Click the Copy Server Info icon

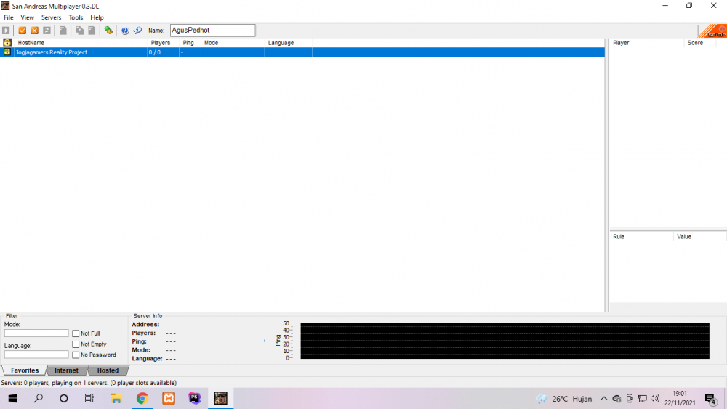[80, 31]
